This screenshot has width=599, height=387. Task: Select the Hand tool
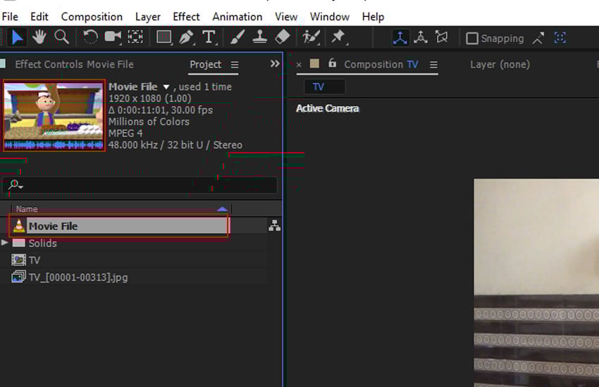pyautogui.click(x=41, y=37)
